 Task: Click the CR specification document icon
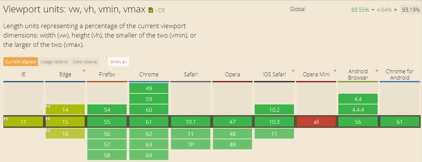(151, 10)
